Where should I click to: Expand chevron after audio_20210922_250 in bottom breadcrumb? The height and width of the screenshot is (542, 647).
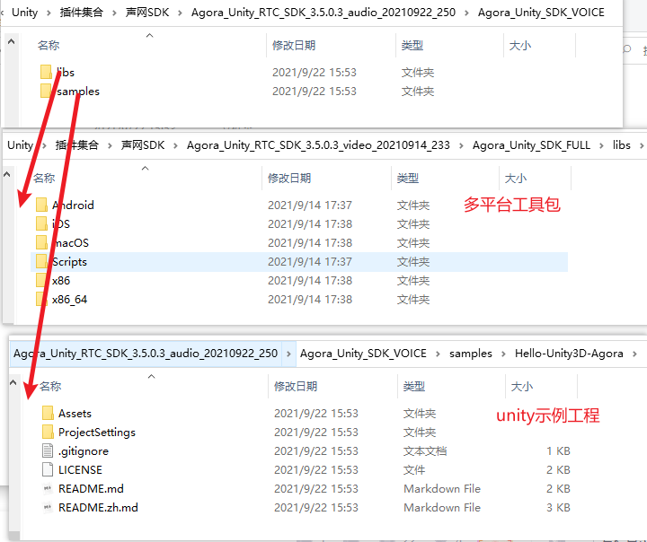pos(288,354)
